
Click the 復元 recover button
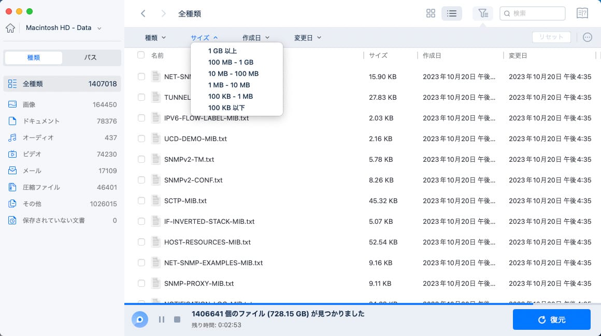[551, 320]
